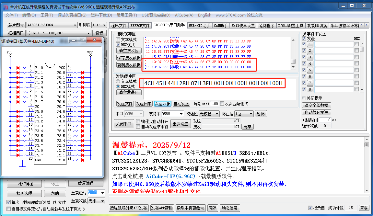Uncheck send checkbox for string 3
Viewport: 373px width, 216px height.
[304, 57]
